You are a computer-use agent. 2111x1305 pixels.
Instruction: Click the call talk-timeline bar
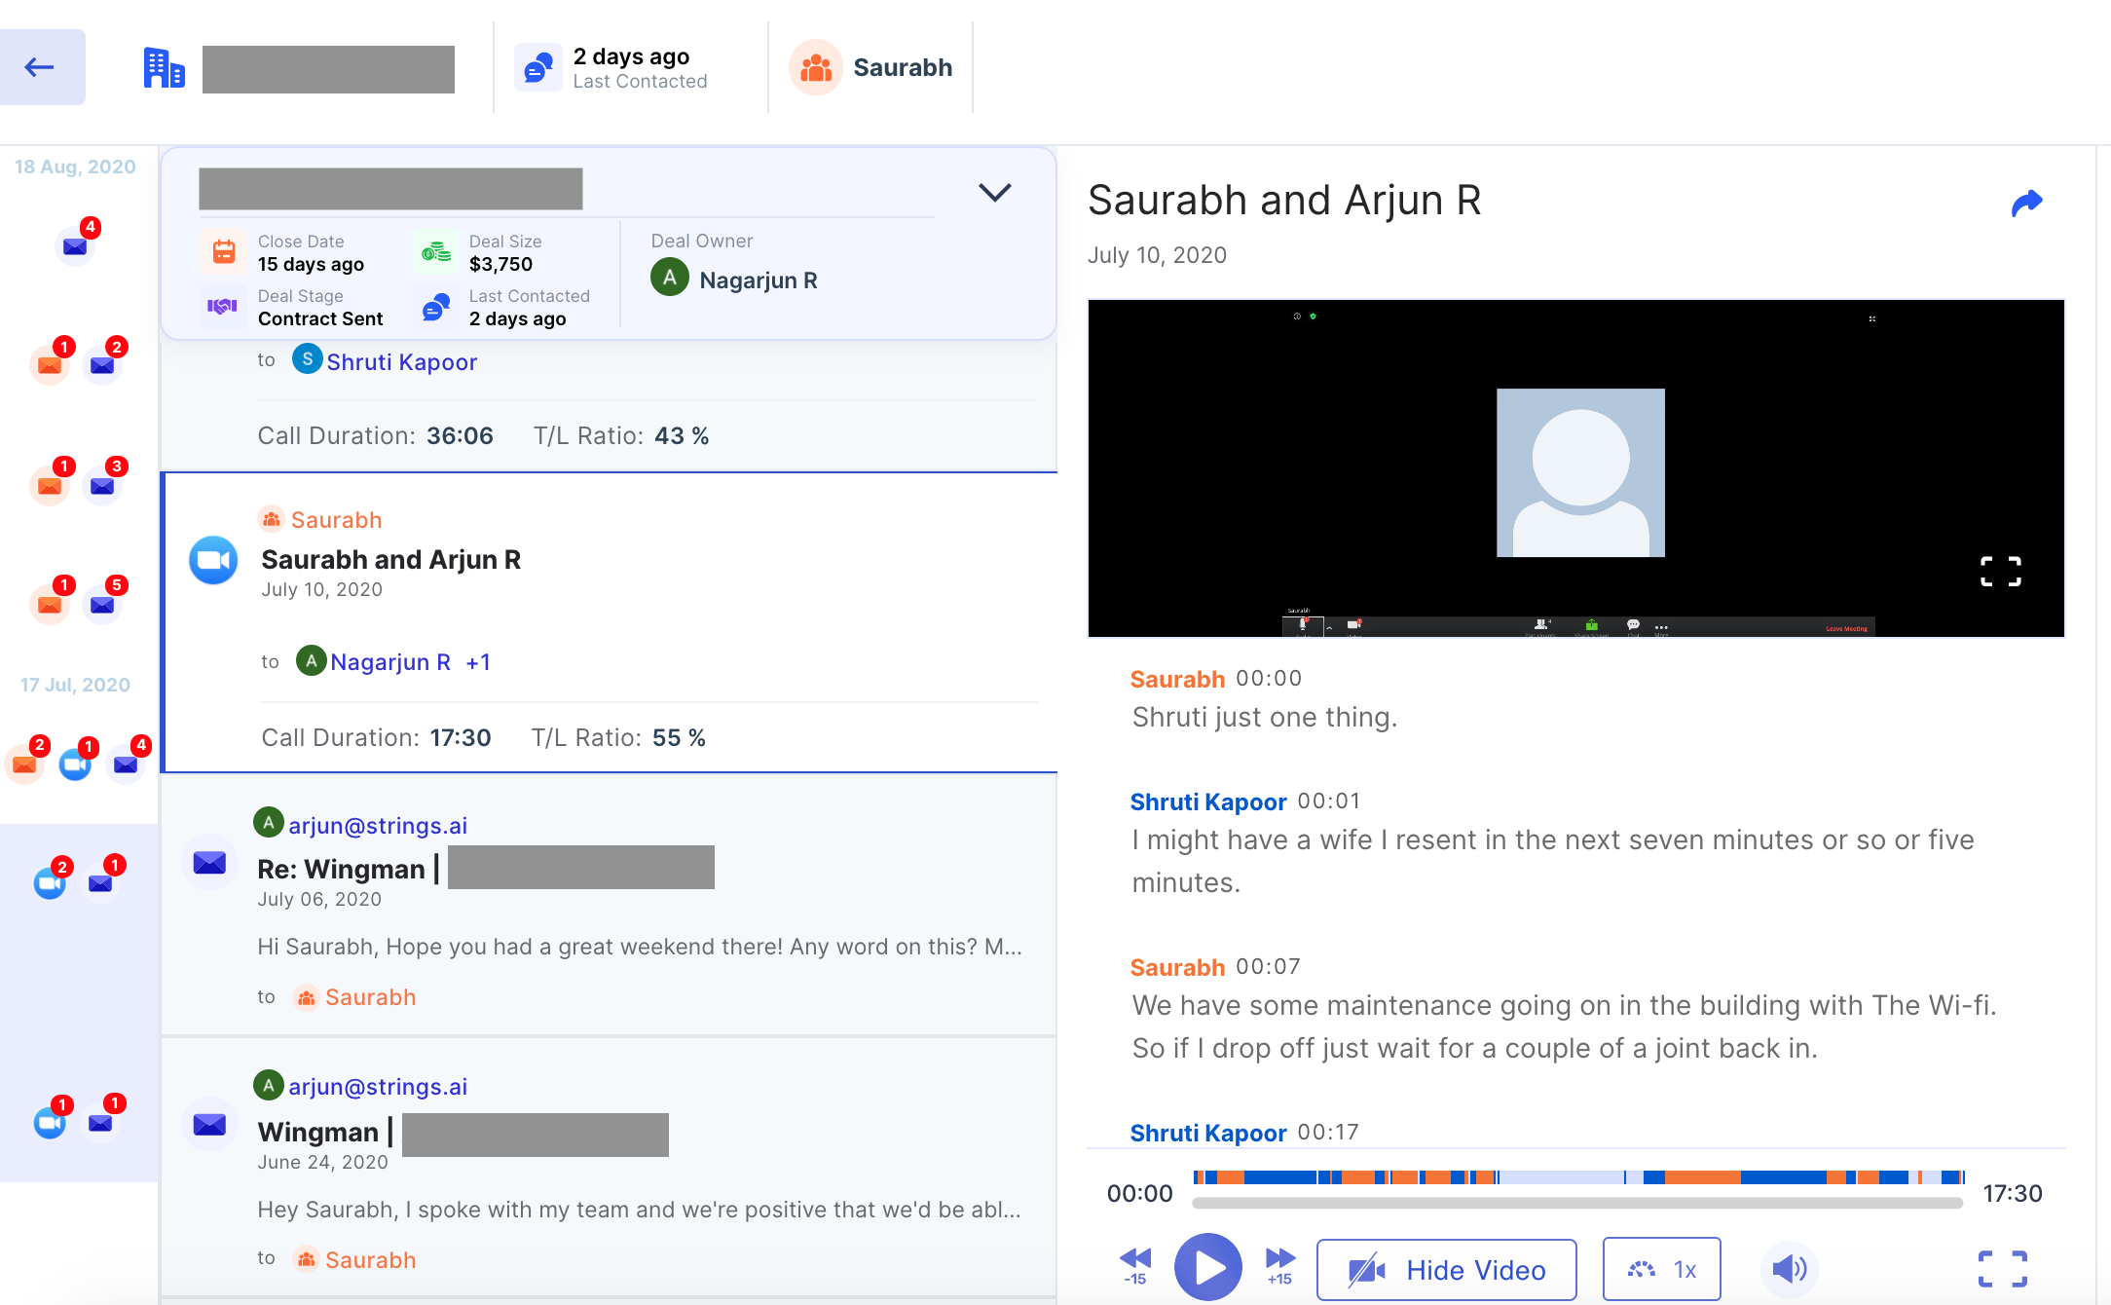point(1577,1177)
